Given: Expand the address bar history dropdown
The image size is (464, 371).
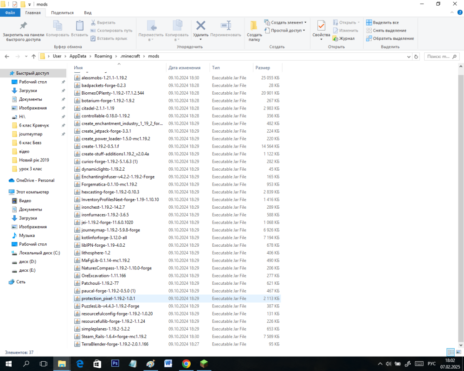Looking at the screenshot, I should click(409, 57).
